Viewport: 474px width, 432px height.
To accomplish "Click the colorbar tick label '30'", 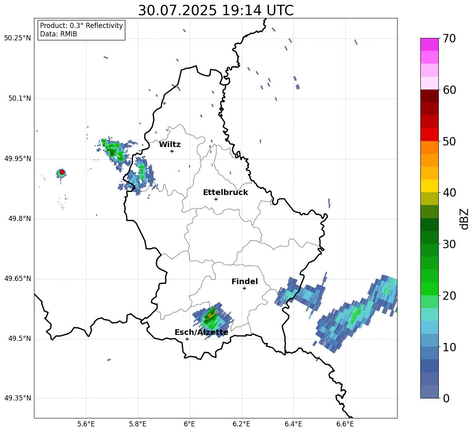I will (x=450, y=244).
